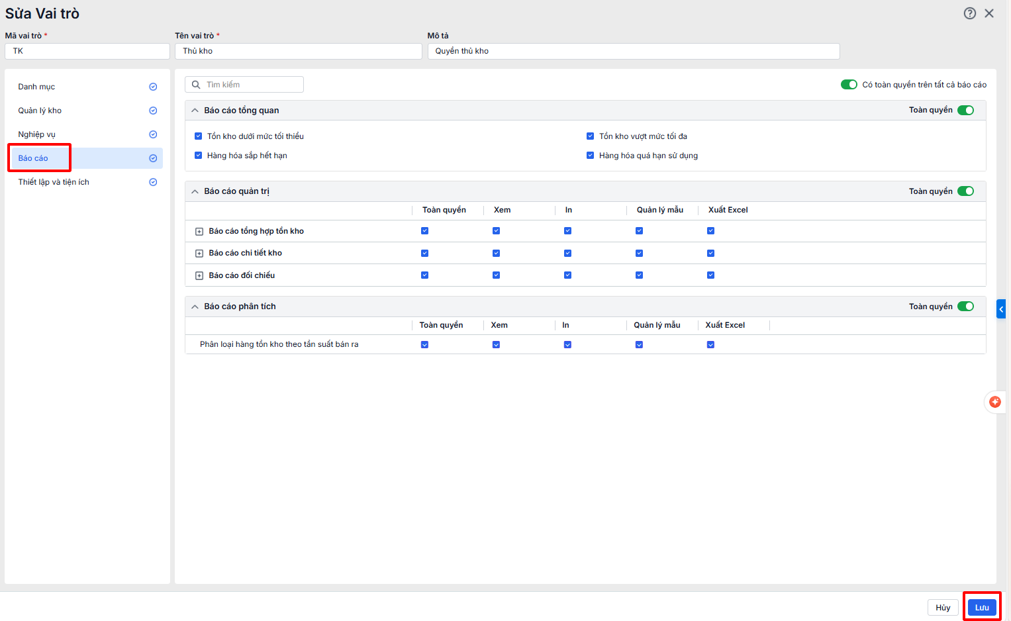Click the Lưu save button
Viewport: 1011px width, 621px height.
pyautogui.click(x=981, y=607)
